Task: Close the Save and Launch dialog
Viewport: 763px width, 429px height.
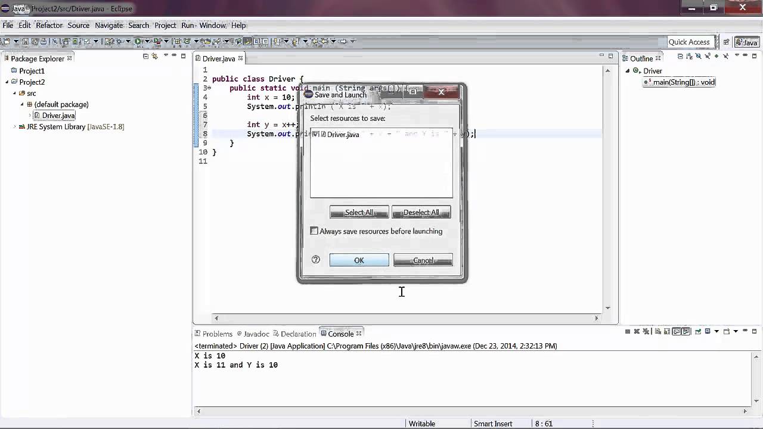Action: (x=442, y=91)
